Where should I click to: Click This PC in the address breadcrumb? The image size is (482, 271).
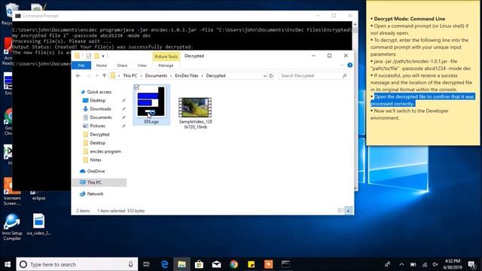(x=130, y=75)
